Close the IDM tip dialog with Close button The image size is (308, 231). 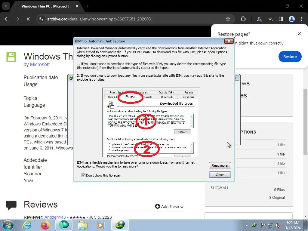(220, 175)
